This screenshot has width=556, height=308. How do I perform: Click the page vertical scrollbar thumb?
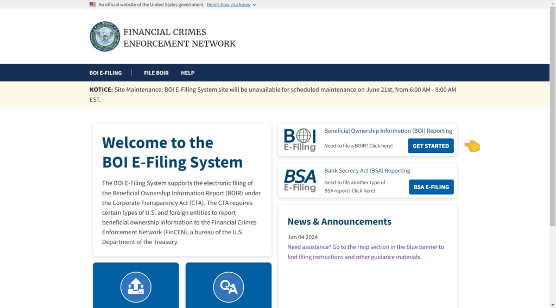click(553, 117)
